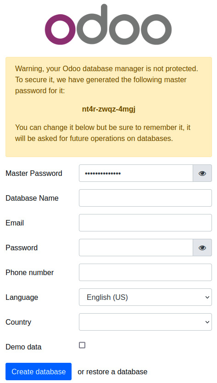217x383 pixels.
Task: Click the Database Name label
Action: [32, 198]
